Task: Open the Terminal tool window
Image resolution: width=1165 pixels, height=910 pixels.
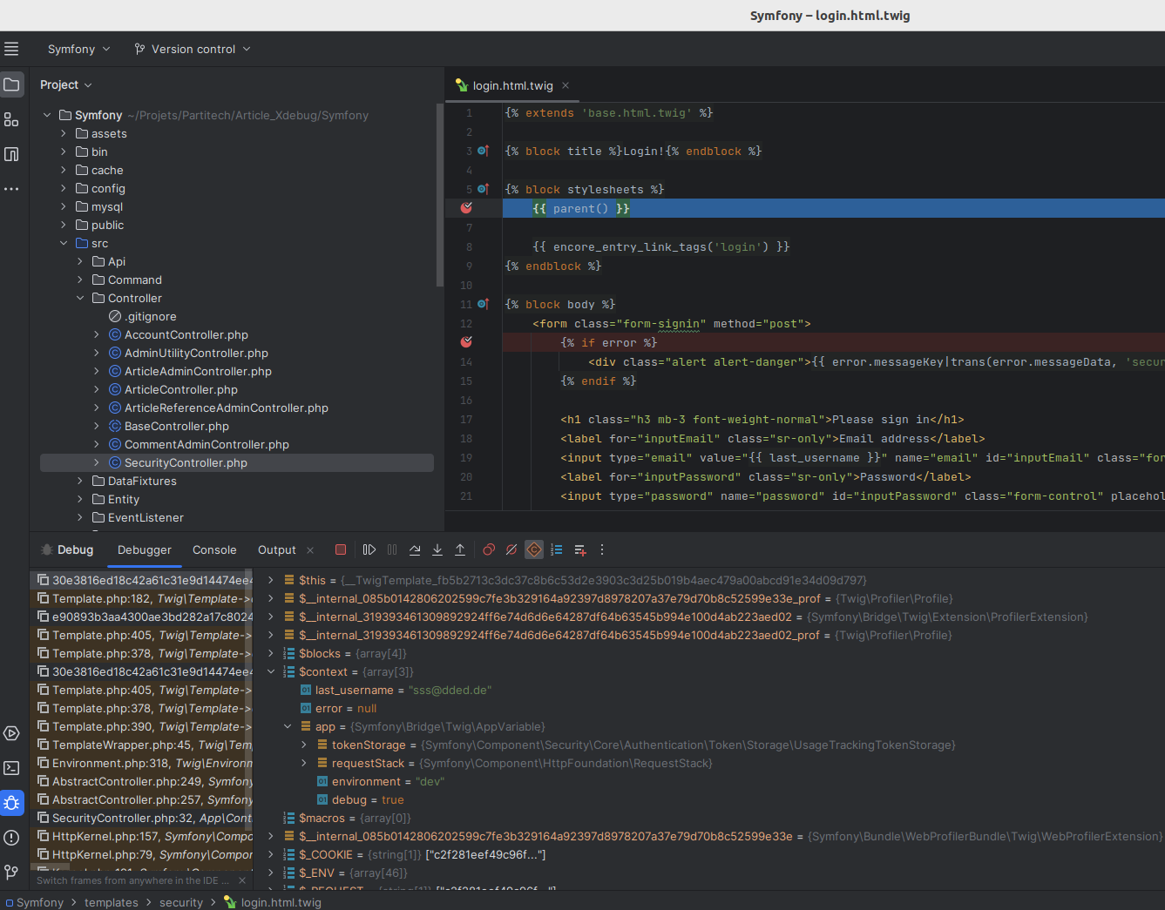Action: tap(11, 768)
